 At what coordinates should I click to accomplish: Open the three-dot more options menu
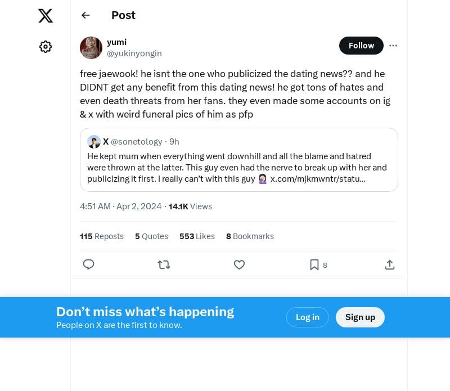393,46
